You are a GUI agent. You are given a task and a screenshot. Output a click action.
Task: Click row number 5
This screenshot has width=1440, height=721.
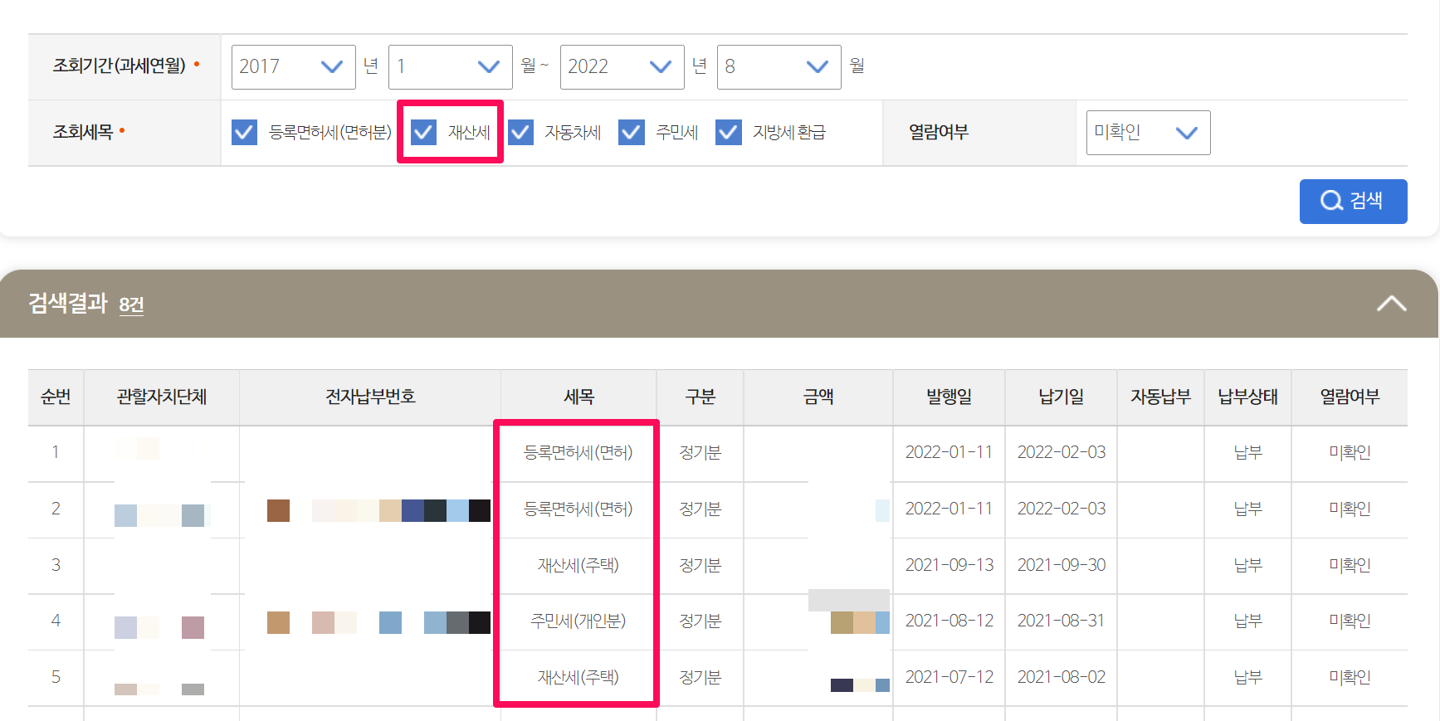point(56,677)
